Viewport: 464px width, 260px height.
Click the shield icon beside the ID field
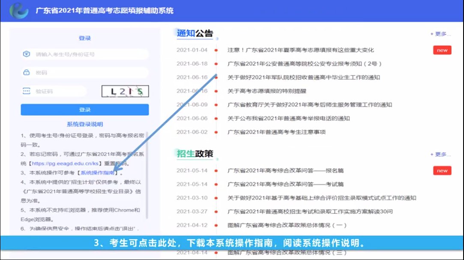[26, 54]
